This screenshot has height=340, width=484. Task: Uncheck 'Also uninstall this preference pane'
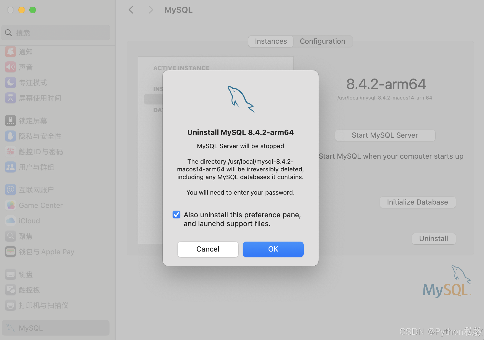point(176,215)
